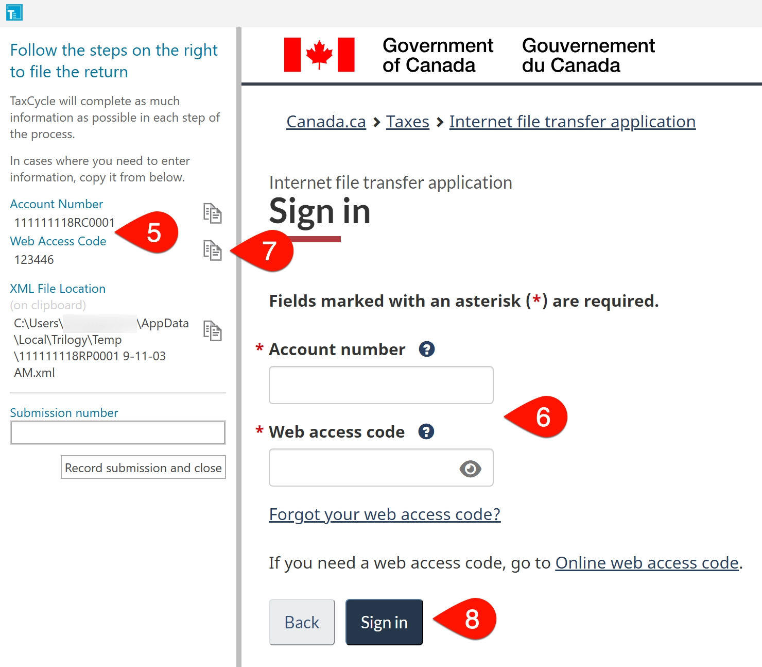Viewport: 762px width, 667px height.
Task: Click the Sign in button
Action: coord(384,622)
